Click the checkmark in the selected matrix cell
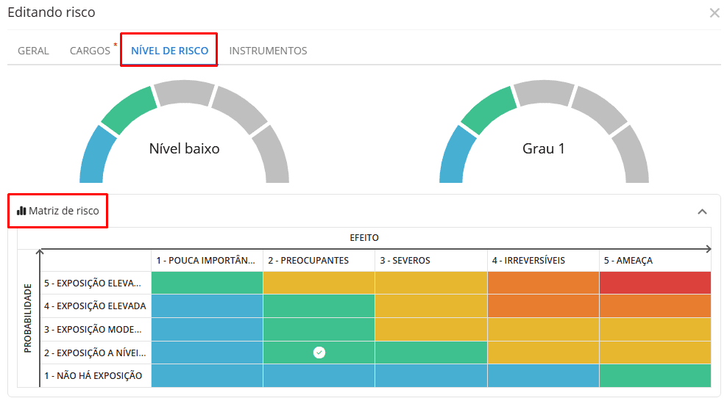This screenshot has height=401, width=727. (319, 353)
